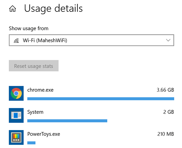Viewport: 182px width, 148px height.
Task: Click the 210 MB usage value
Action: (x=165, y=134)
